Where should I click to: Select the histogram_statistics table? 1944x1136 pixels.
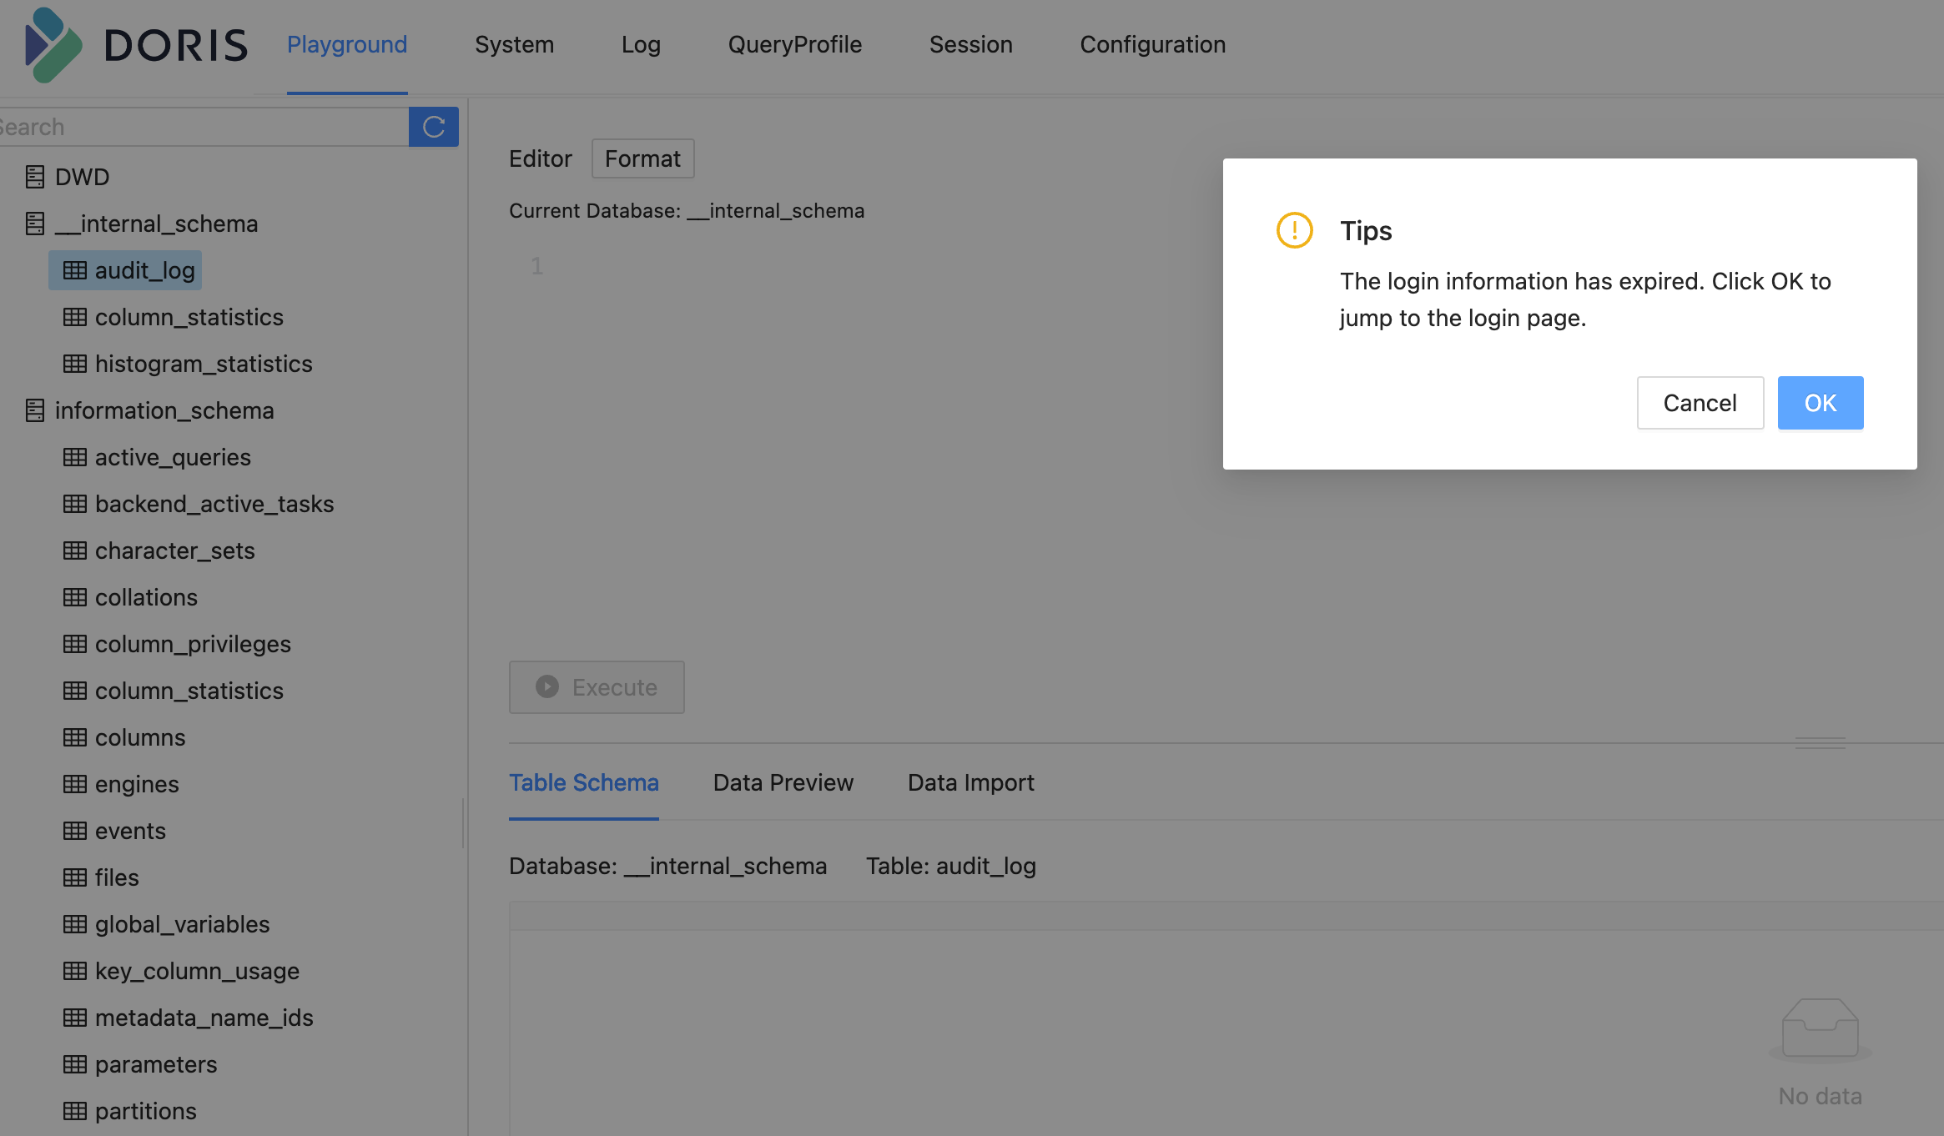(x=204, y=364)
